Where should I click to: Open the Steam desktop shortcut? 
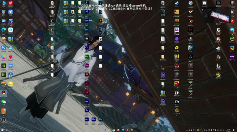click(177, 3)
